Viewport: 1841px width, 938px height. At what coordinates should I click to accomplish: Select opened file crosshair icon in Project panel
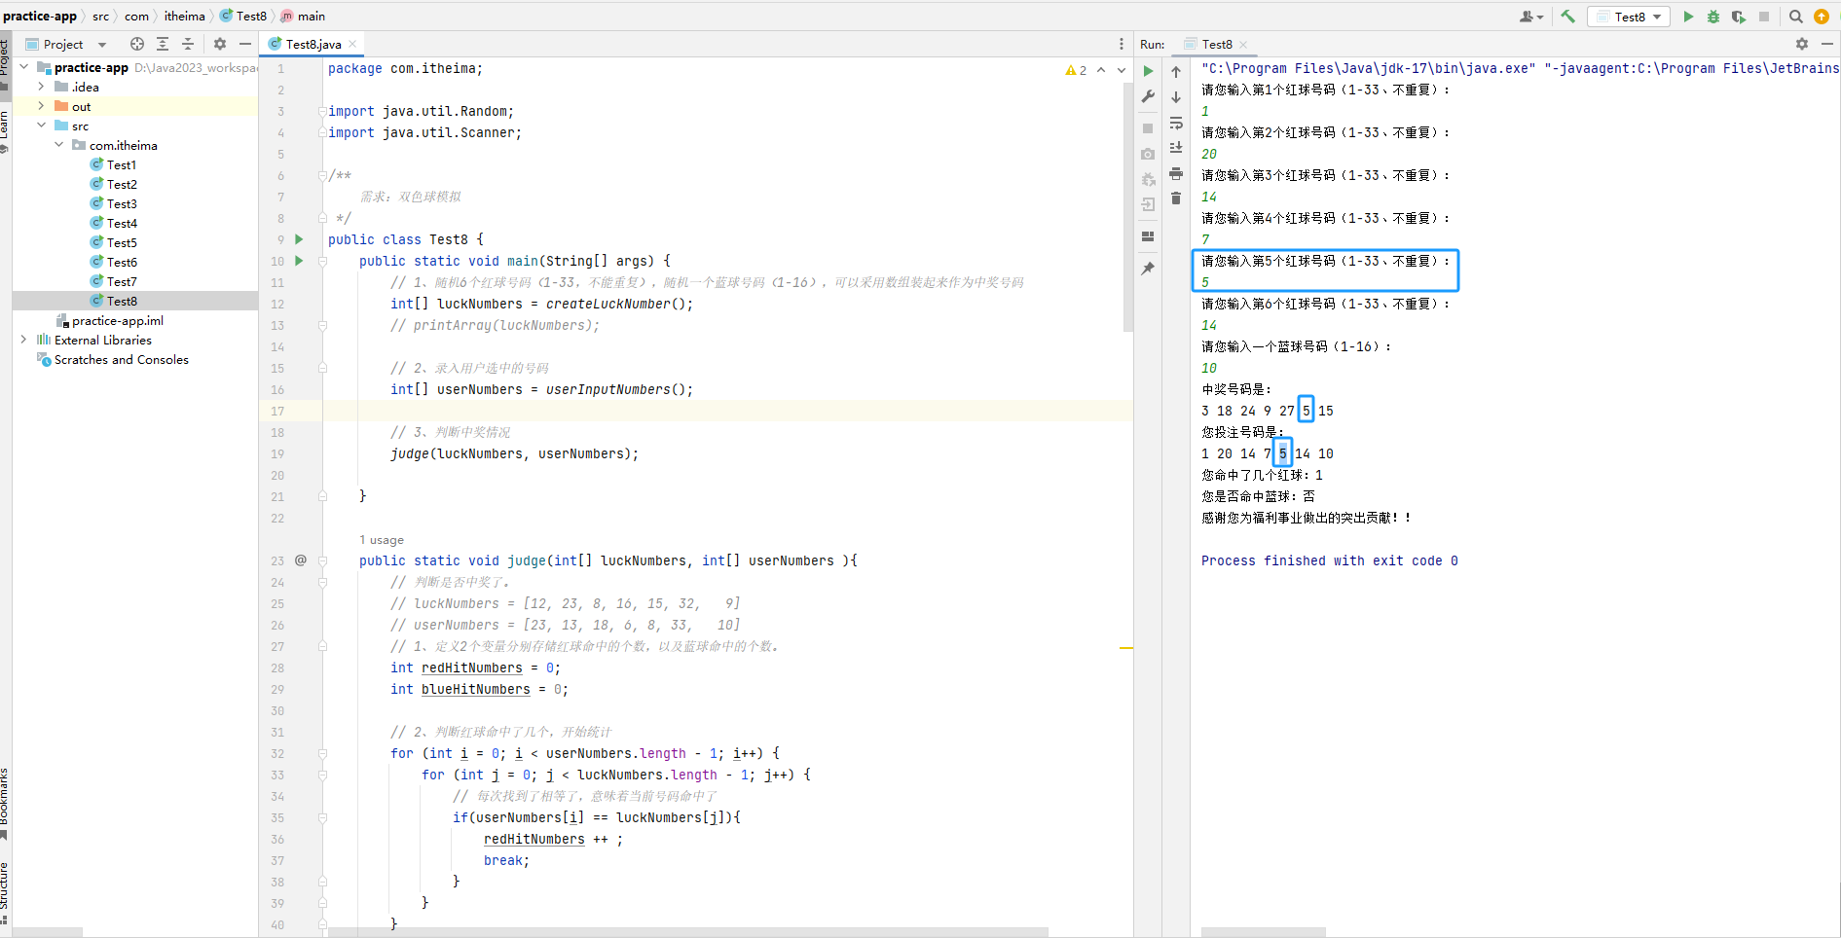click(x=137, y=44)
